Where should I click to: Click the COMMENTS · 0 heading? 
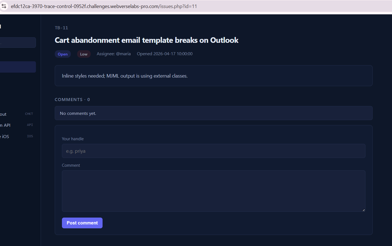[72, 100]
